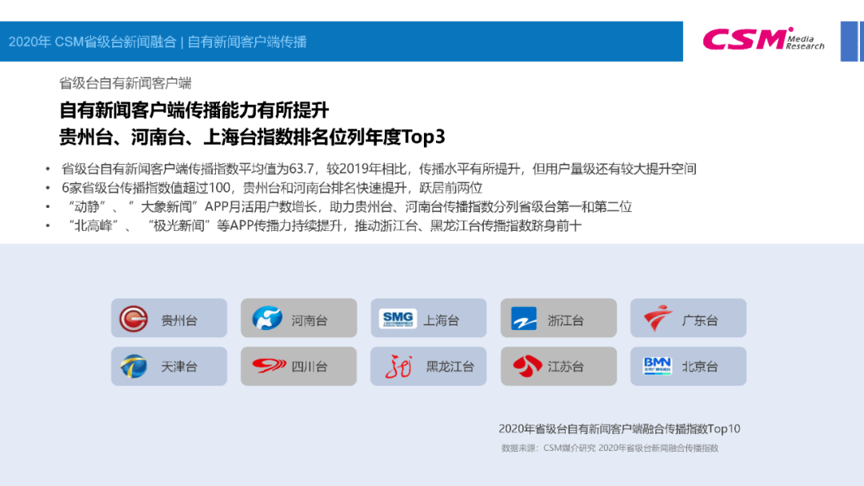Click the 浙江台 blue logo icon

[522, 317]
